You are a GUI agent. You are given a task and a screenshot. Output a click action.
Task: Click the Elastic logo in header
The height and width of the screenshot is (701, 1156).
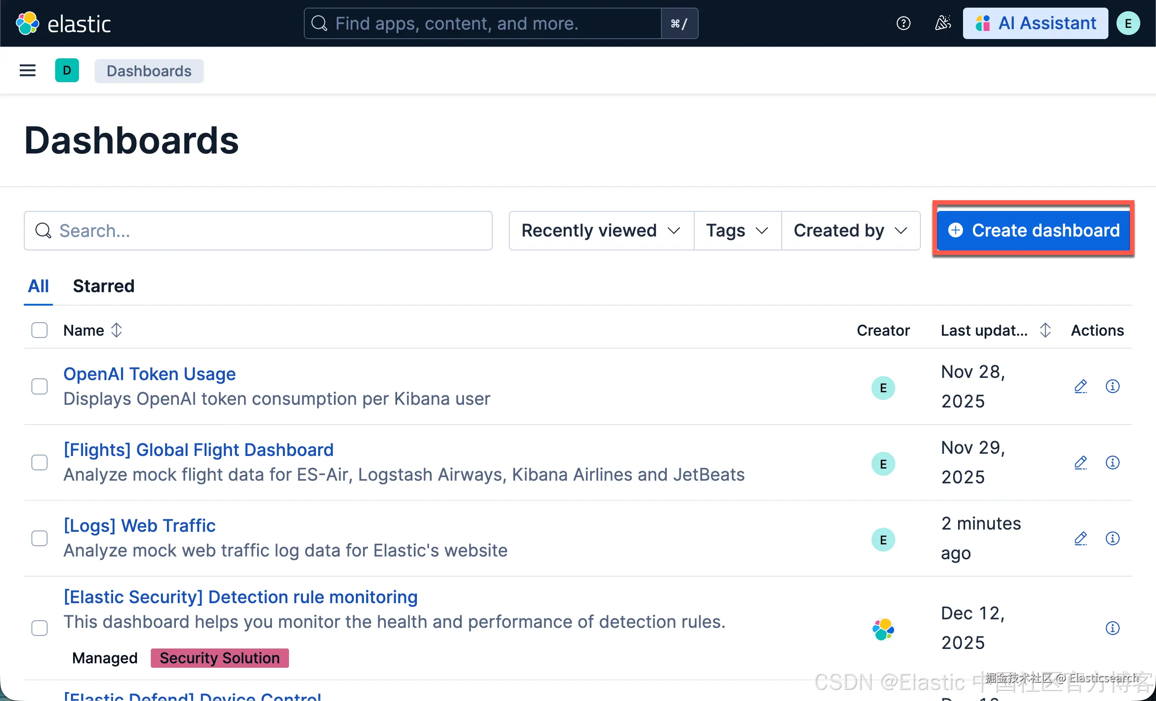63,23
